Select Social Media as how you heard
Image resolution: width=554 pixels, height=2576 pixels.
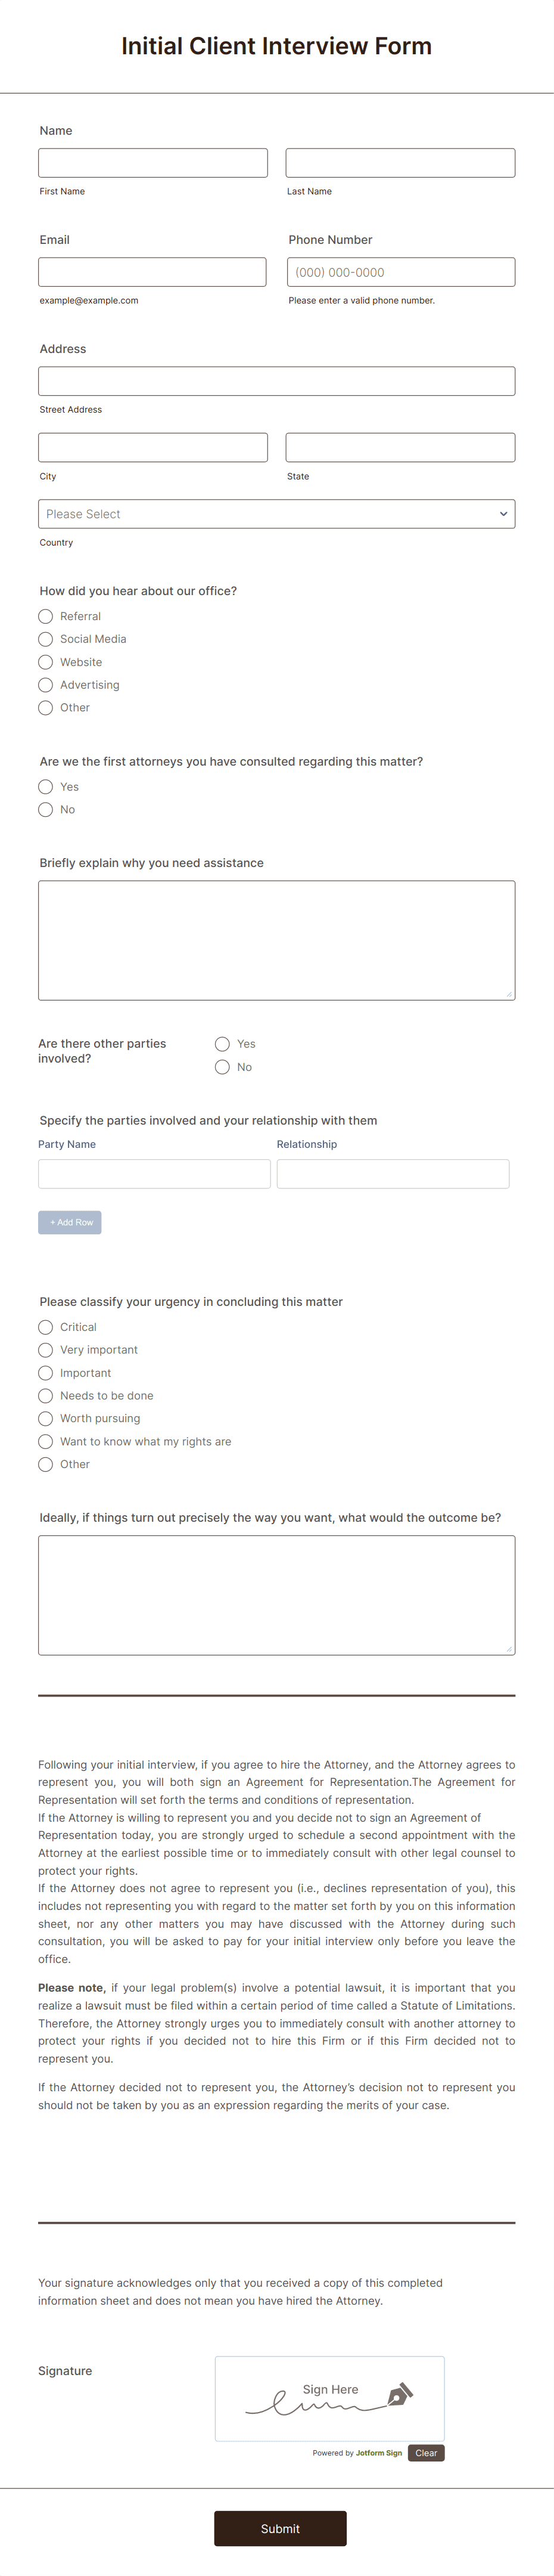click(45, 639)
